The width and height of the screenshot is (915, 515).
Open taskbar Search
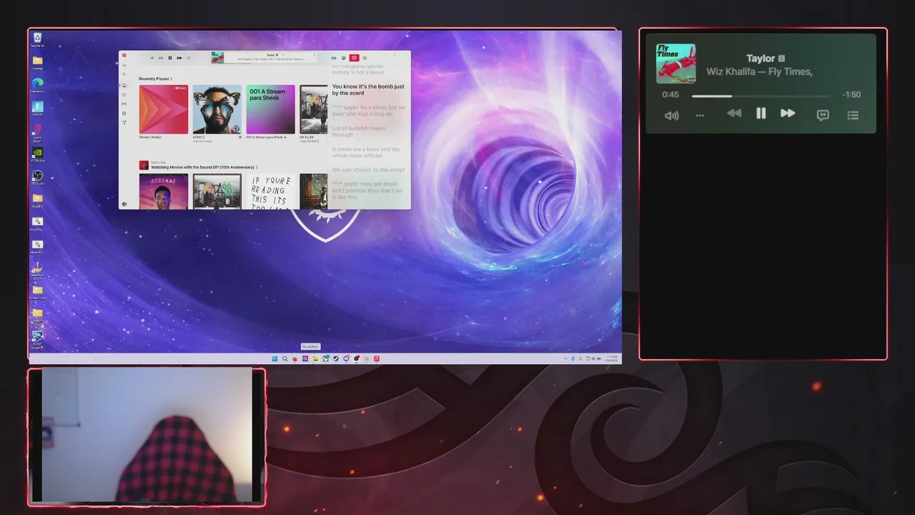285,358
